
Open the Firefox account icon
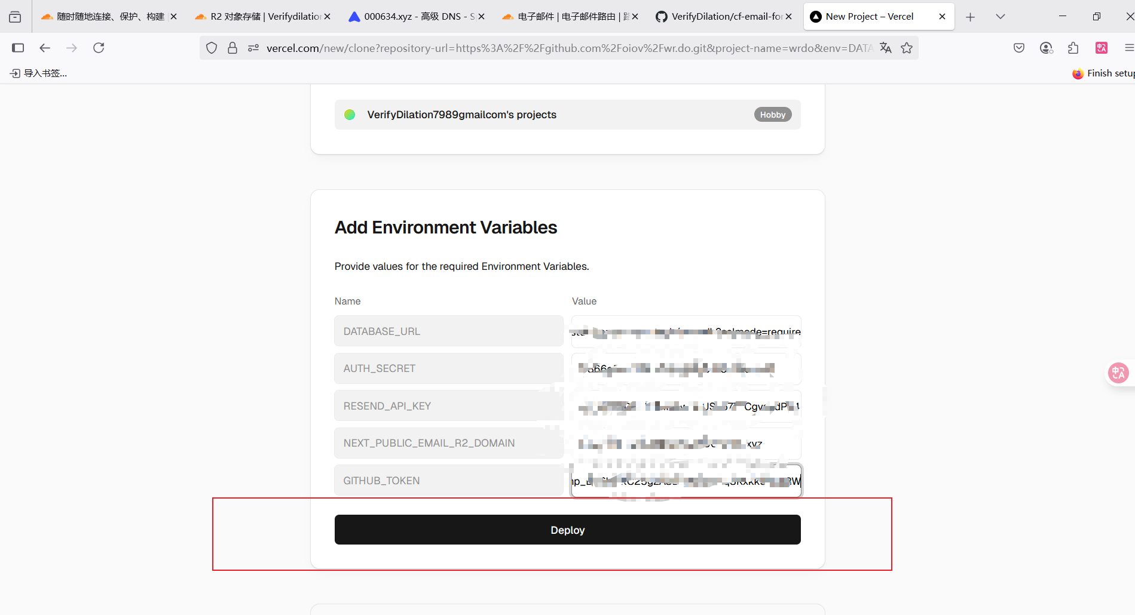tap(1046, 48)
